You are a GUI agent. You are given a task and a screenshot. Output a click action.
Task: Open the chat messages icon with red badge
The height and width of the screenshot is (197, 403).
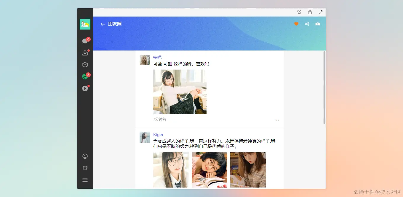click(x=85, y=41)
